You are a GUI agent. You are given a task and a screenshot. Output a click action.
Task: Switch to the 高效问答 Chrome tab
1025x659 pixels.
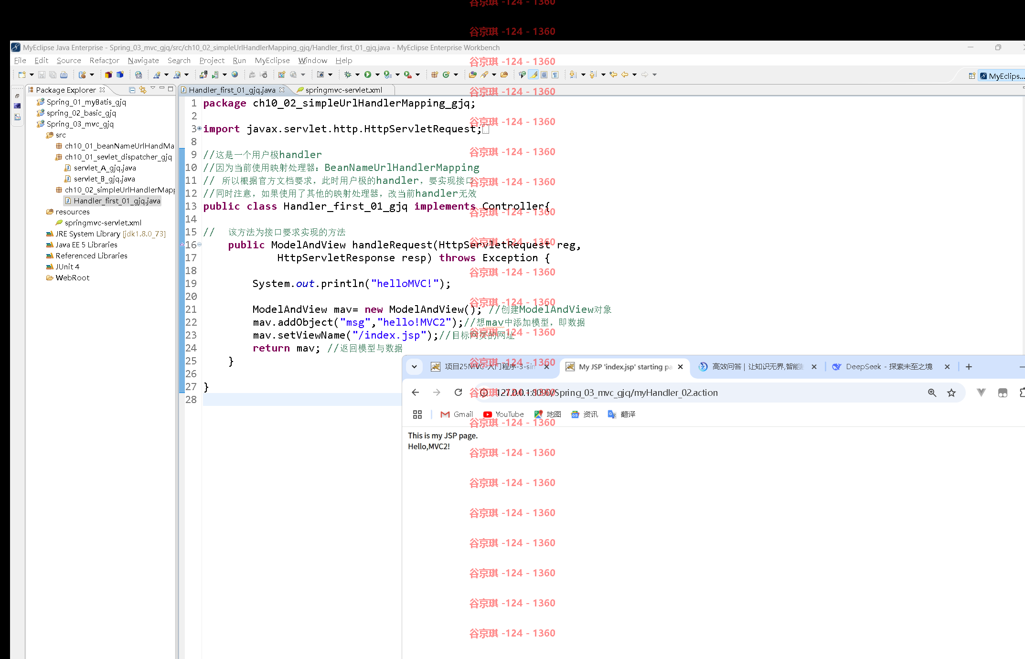coord(758,367)
